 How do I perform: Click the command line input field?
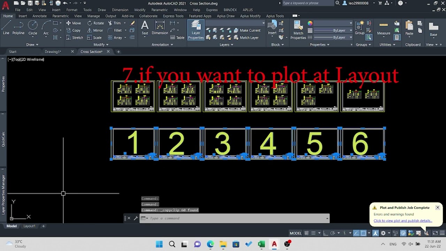(234, 218)
